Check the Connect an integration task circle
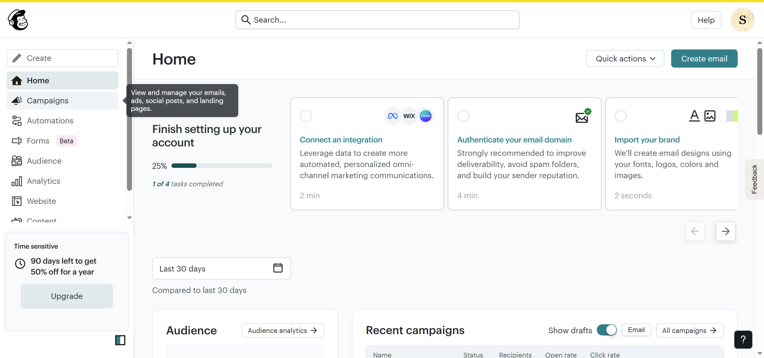The width and height of the screenshot is (764, 358). [306, 116]
